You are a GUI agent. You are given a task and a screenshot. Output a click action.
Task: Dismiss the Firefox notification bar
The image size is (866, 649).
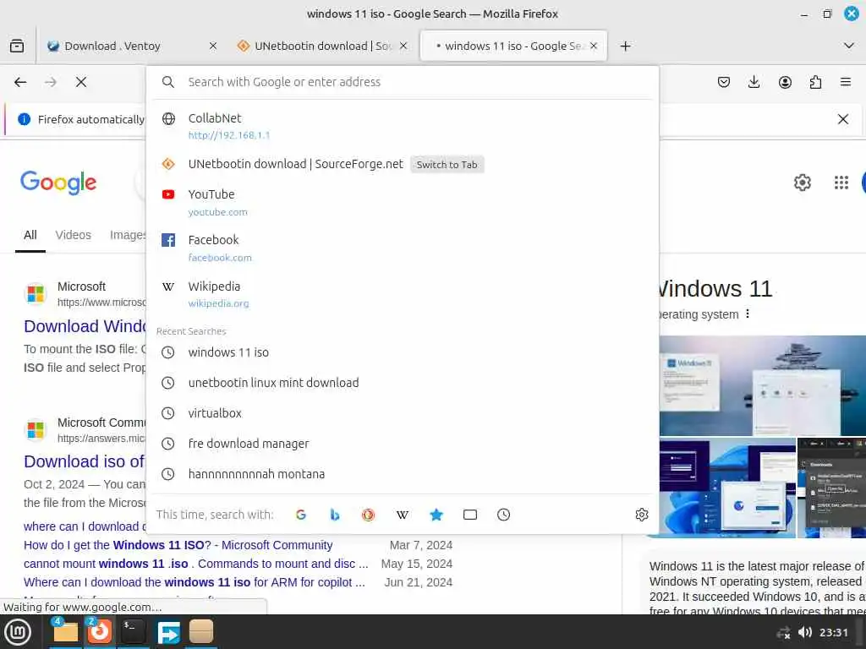click(843, 119)
